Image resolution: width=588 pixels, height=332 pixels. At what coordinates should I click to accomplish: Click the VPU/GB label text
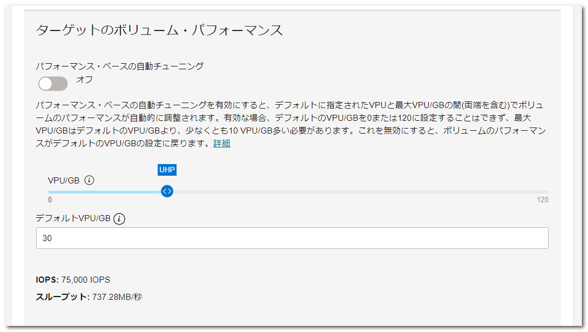point(64,181)
